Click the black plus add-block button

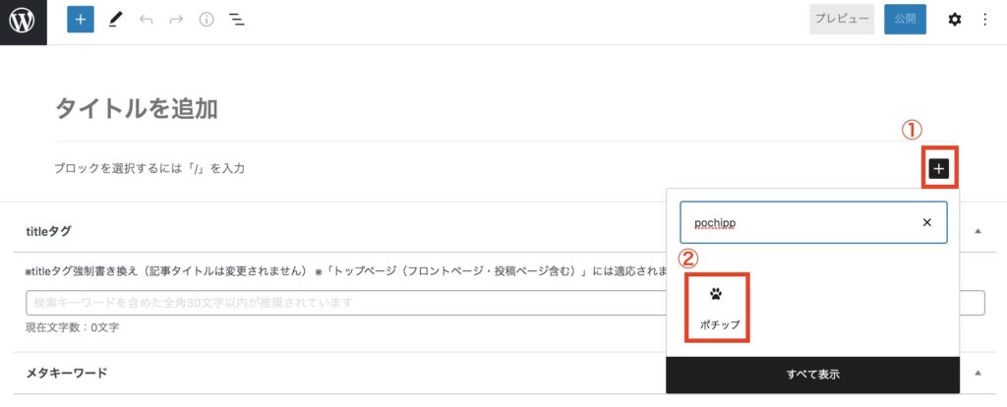pyautogui.click(x=939, y=168)
